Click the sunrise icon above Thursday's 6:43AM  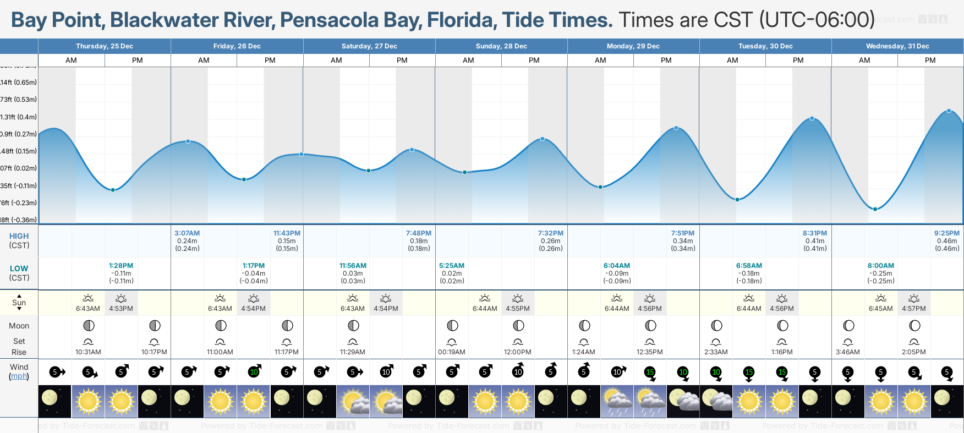click(x=88, y=298)
